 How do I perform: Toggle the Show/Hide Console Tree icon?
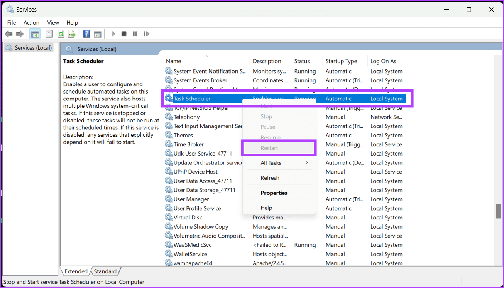coord(35,33)
